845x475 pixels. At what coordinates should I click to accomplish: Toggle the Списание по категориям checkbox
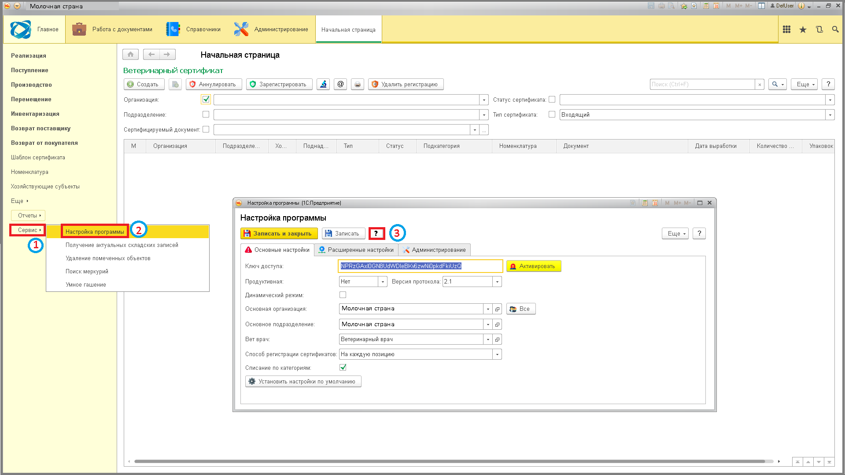[343, 367]
